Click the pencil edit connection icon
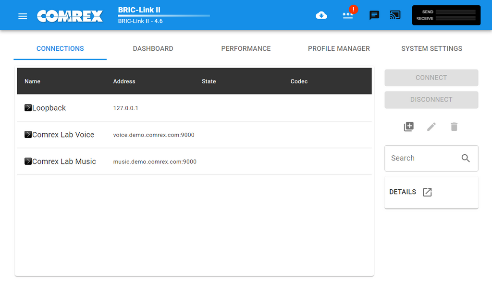The image size is (492, 299). [431, 127]
